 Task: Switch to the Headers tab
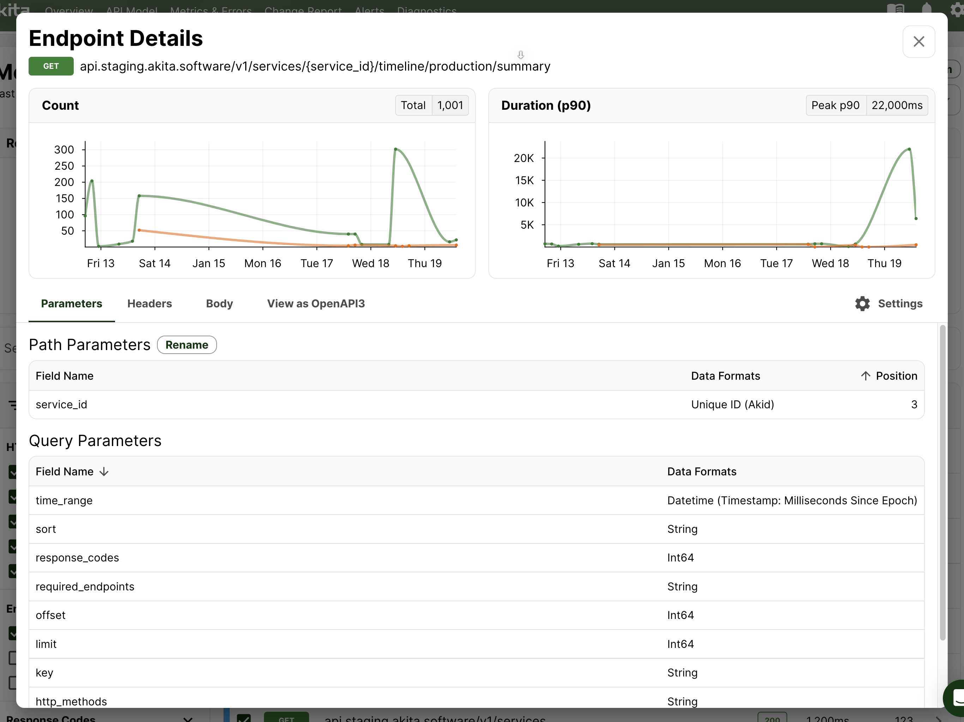tap(150, 304)
